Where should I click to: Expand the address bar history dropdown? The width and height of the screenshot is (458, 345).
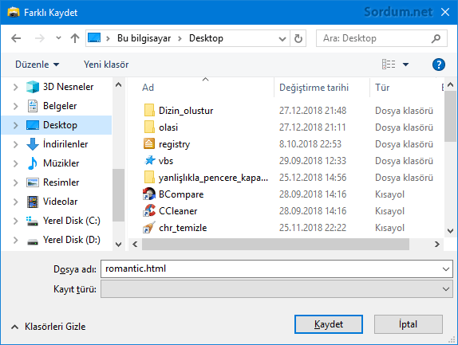282,38
